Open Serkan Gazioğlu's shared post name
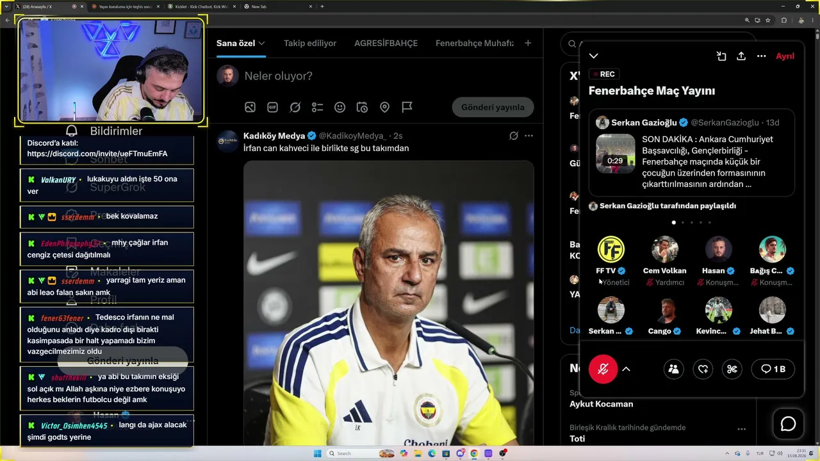Viewport: 820px width, 461px height. 644,122
